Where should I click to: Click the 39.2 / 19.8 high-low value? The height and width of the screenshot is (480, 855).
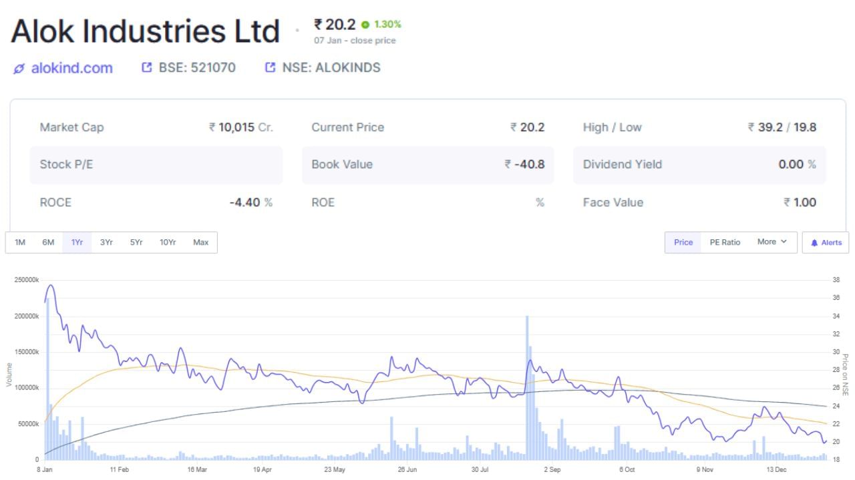tap(782, 127)
